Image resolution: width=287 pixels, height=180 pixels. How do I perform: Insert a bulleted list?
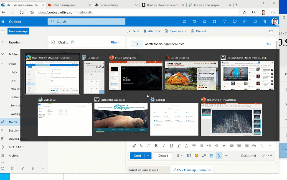click(x=194, y=146)
